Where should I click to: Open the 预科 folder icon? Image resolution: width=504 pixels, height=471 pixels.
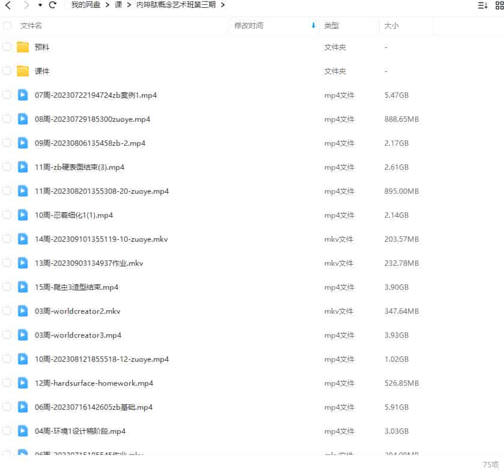(23, 47)
